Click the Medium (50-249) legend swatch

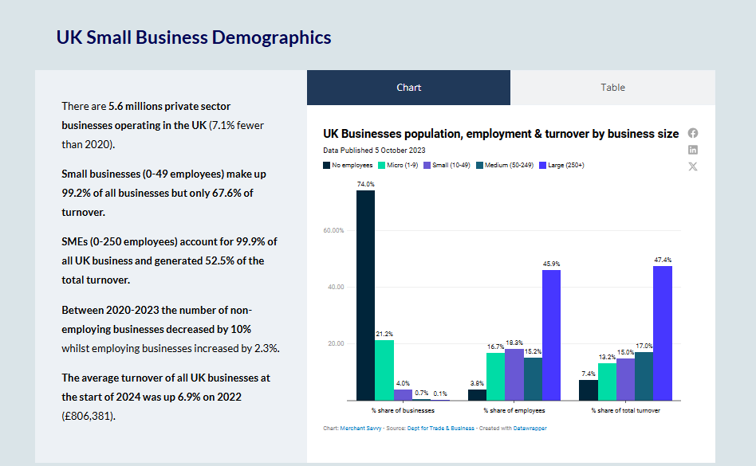[479, 165]
